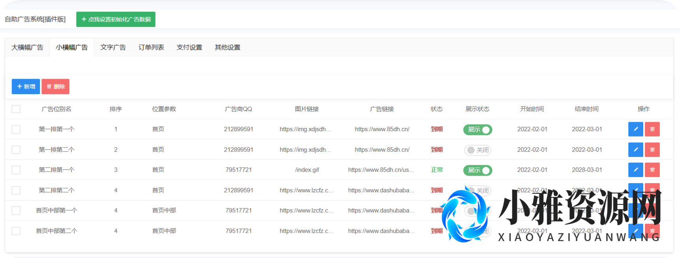
Task: Click the 正常 status in 第二排第一个 row
Action: pyautogui.click(x=437, y=170)
